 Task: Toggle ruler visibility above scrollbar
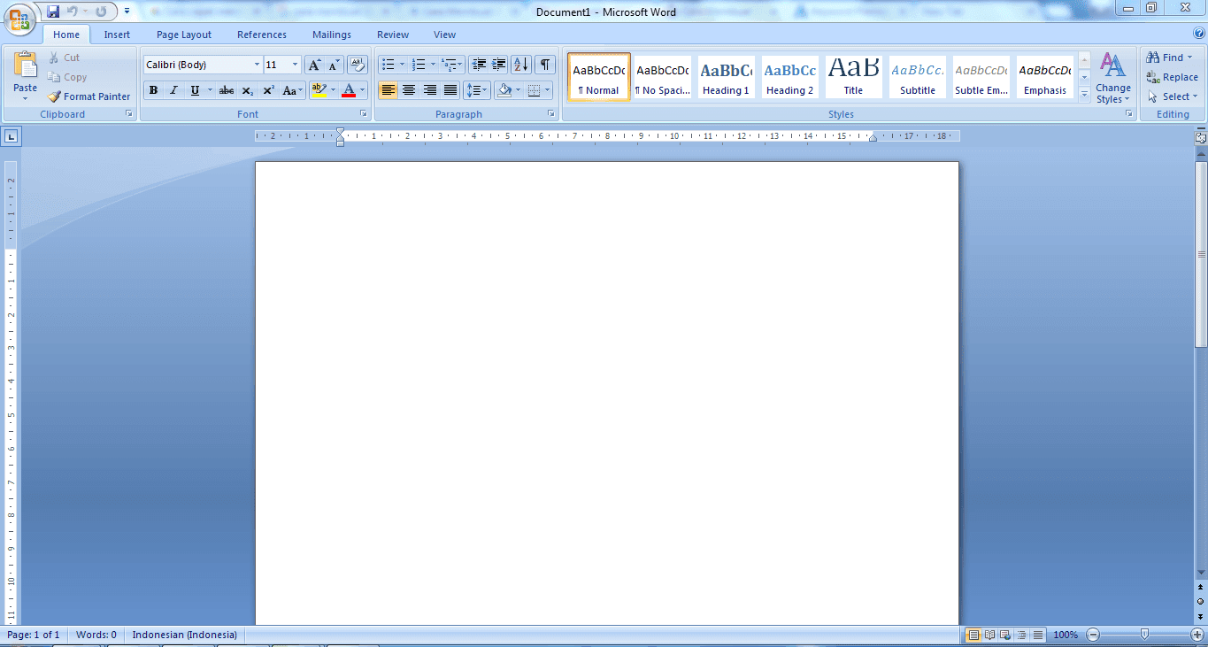(1201, 137)
